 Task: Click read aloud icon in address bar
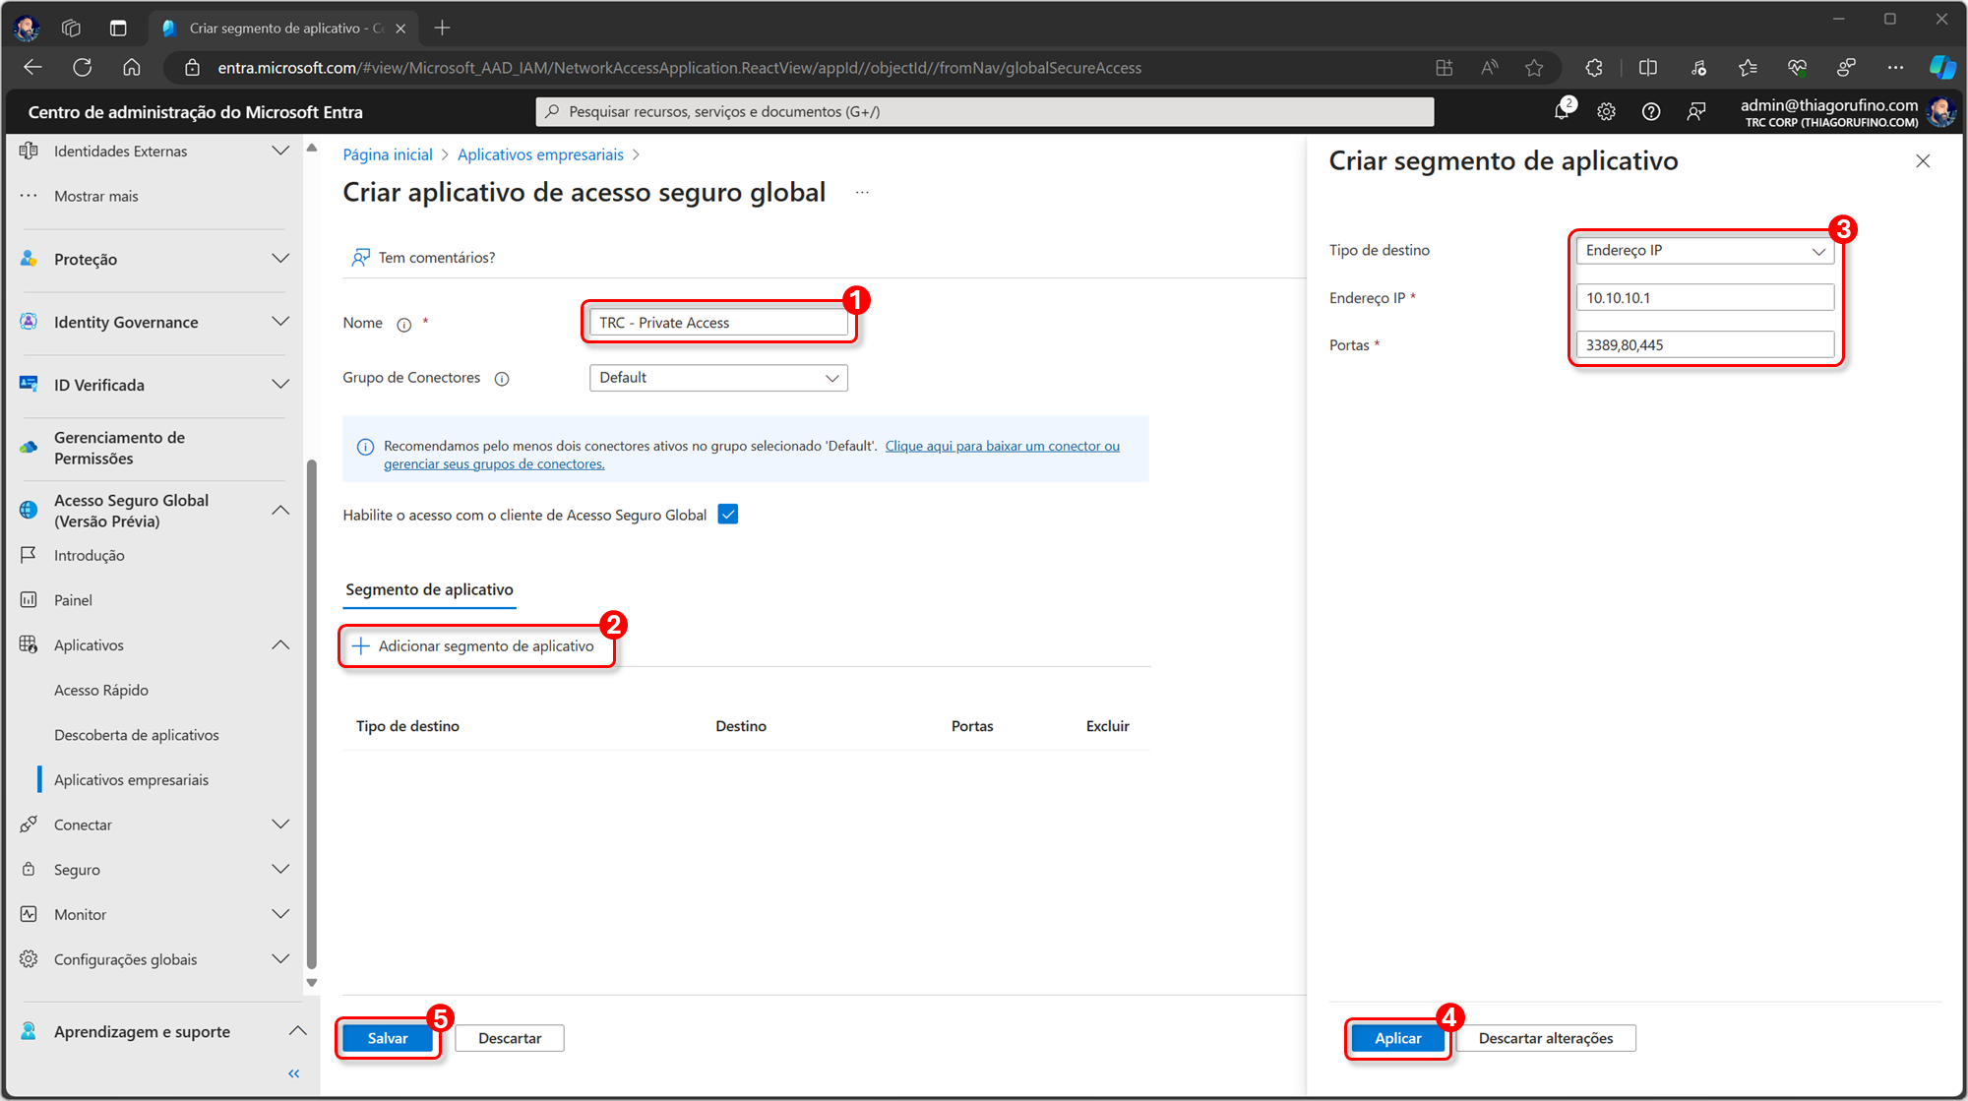pos(1490,67)
